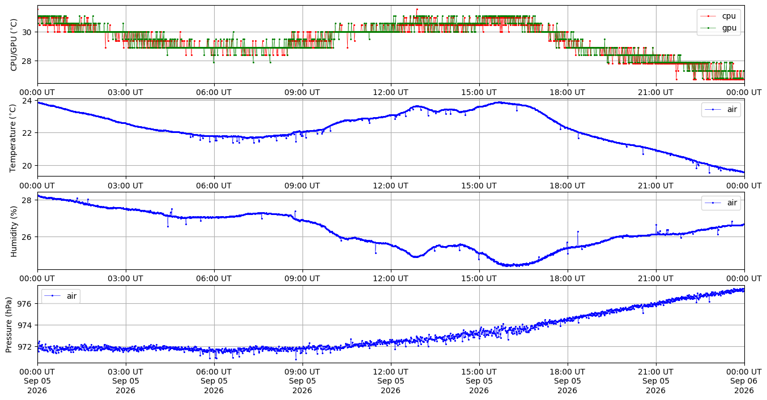Click the 24 tick on the Temperature axis
This screenshot has height=400, width=767.
tap(29, 101)
